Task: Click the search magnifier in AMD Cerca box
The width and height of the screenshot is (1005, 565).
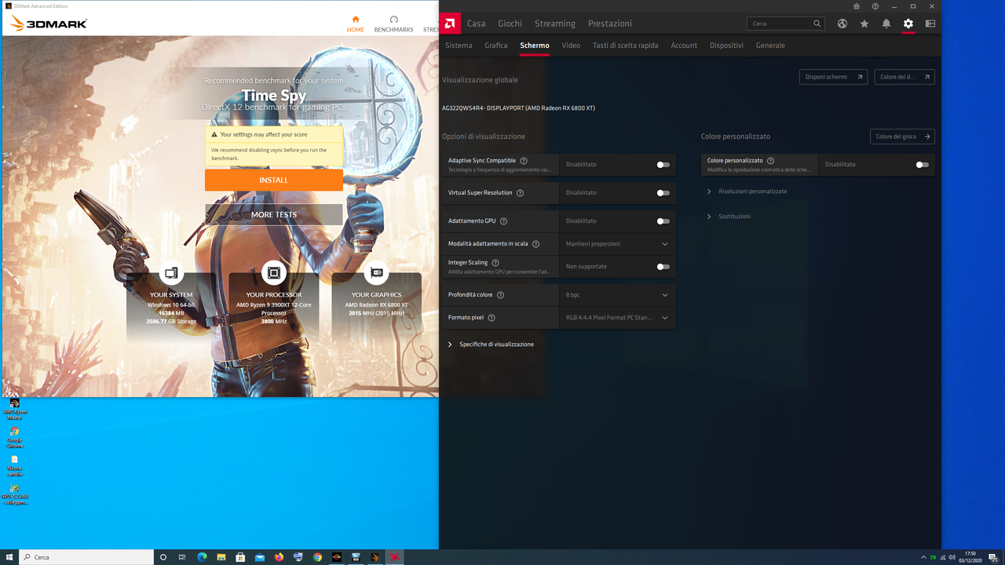Action: click(x=817, y=24)
